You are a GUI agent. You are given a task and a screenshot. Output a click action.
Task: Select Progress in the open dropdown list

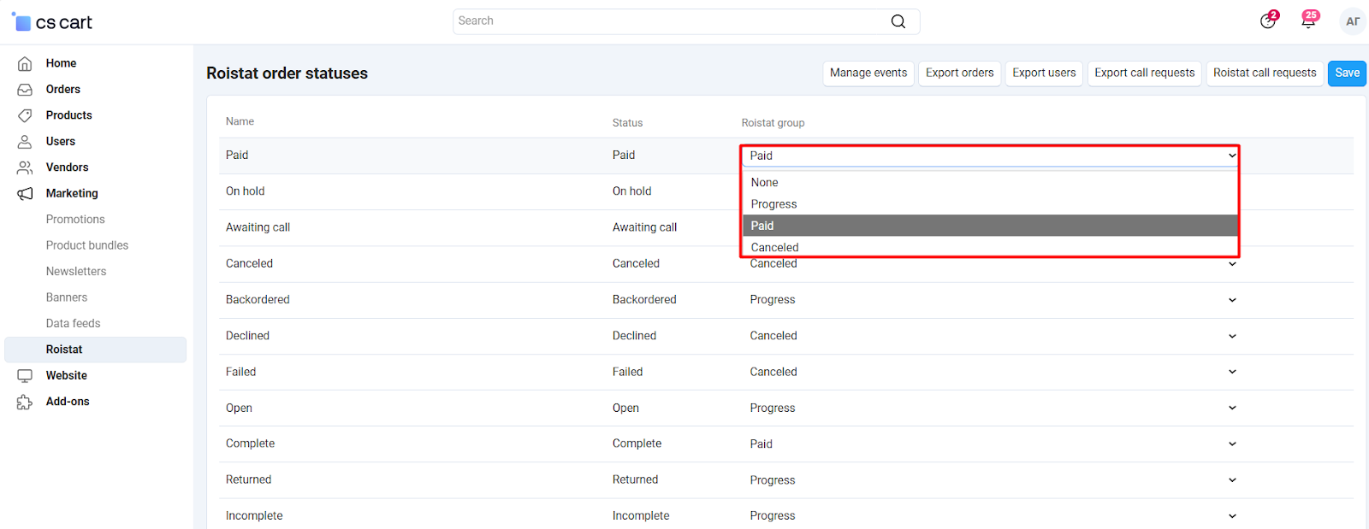[x=990, y=204]
